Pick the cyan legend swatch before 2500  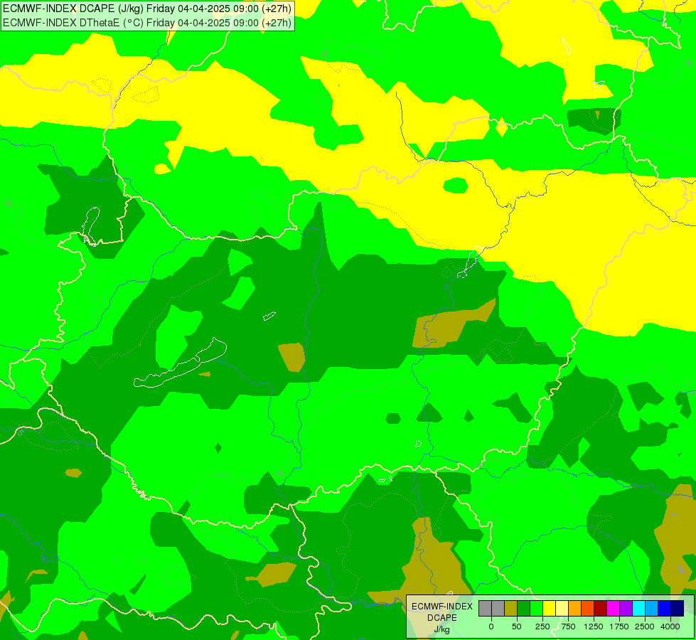click(x=638, y=609)
